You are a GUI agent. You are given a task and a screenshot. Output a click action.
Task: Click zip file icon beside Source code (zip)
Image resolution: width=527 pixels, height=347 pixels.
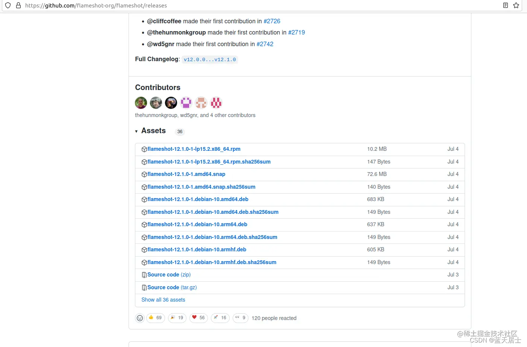144,275
